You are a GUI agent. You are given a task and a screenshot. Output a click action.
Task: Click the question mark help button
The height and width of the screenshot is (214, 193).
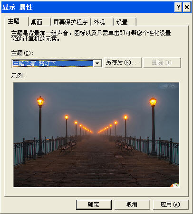(178, 7)
